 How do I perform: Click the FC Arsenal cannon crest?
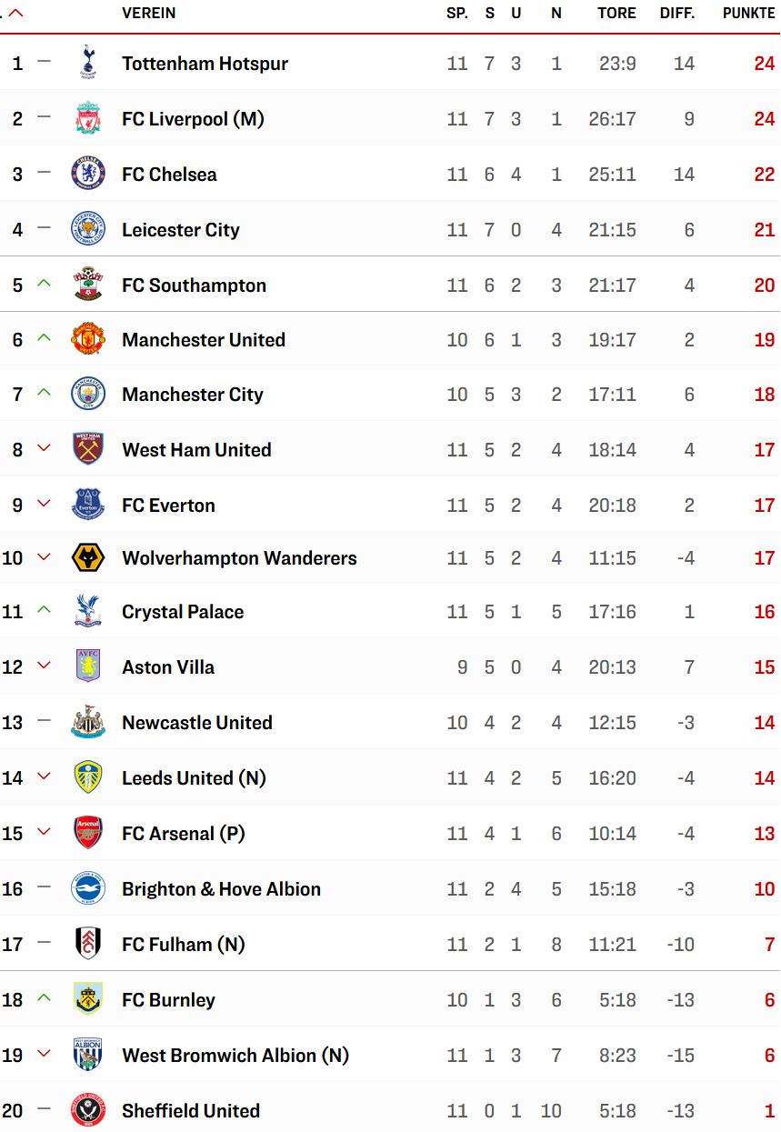coord(88,833)
